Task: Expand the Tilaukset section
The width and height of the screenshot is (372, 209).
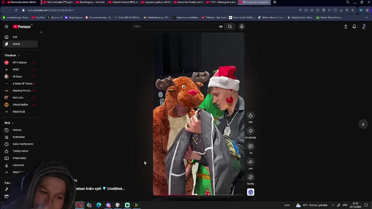Action: 12,55
